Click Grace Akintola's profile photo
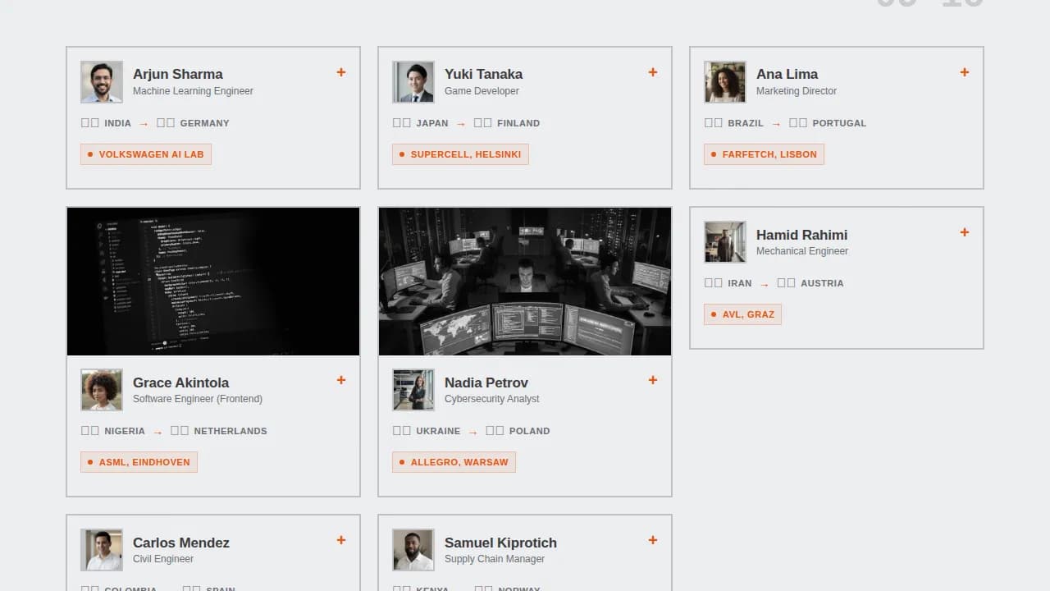The width and height of the screenshot is (1050, 591). [x=102, y=390]
